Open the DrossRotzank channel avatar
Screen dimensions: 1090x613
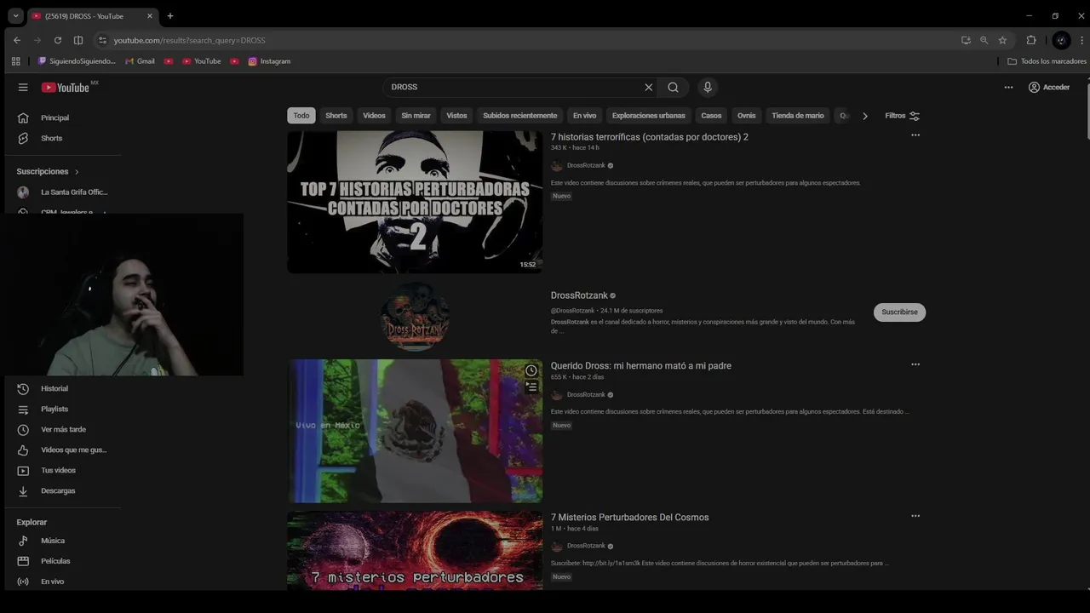[x=415, y=317]
